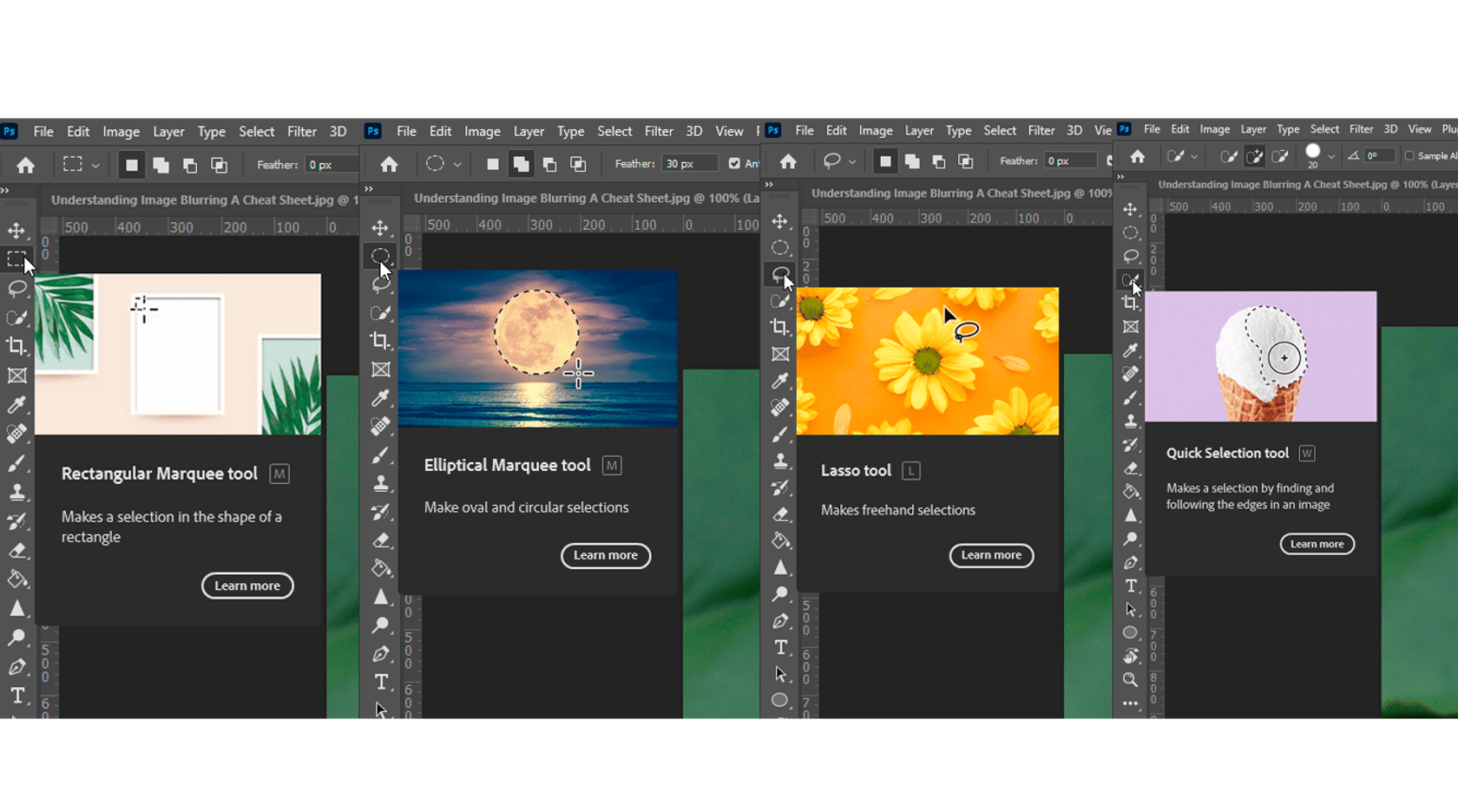Select Frame tool in Elliptical Marquee panel toolbar
Screen dimensions: 1458x811
(380, 370)
